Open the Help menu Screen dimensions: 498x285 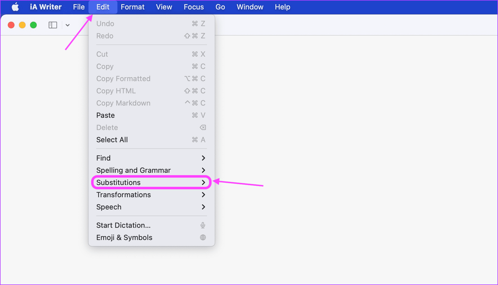[282, 7]
